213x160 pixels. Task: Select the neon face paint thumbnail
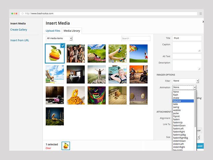pos(97,95)
